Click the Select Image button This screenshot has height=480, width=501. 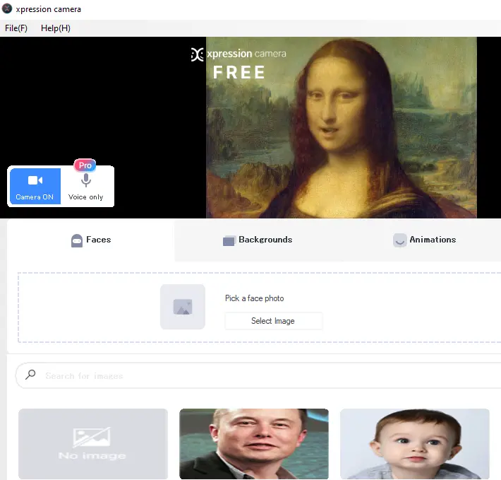(x=273, y=321)
